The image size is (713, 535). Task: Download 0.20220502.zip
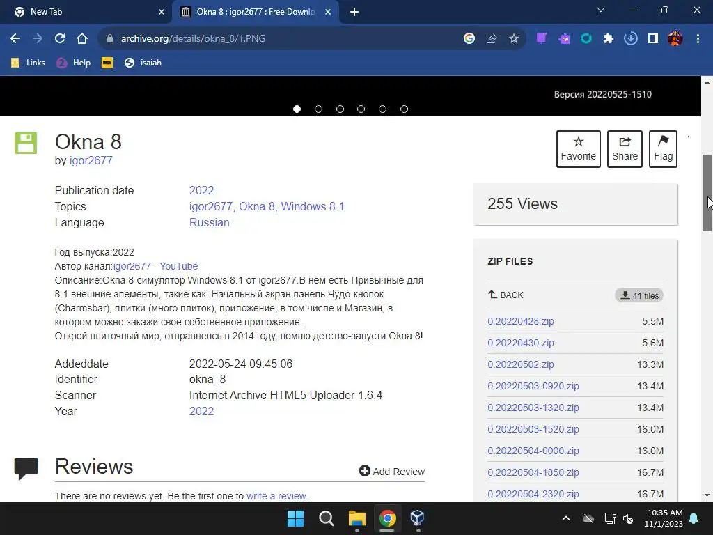click(x=521, y=364)
